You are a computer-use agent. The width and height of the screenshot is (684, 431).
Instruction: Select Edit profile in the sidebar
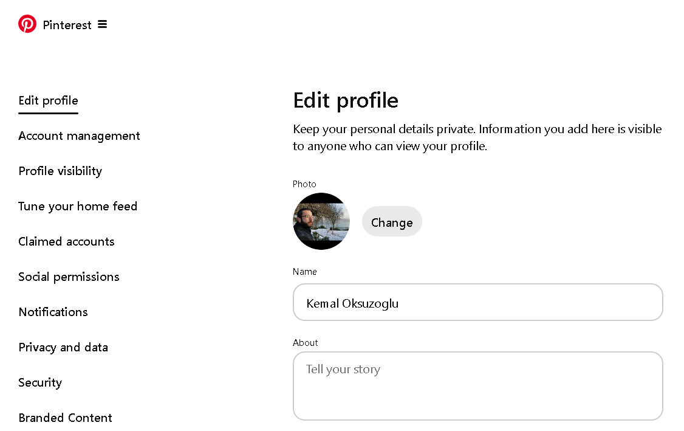(x=48, y=101)
